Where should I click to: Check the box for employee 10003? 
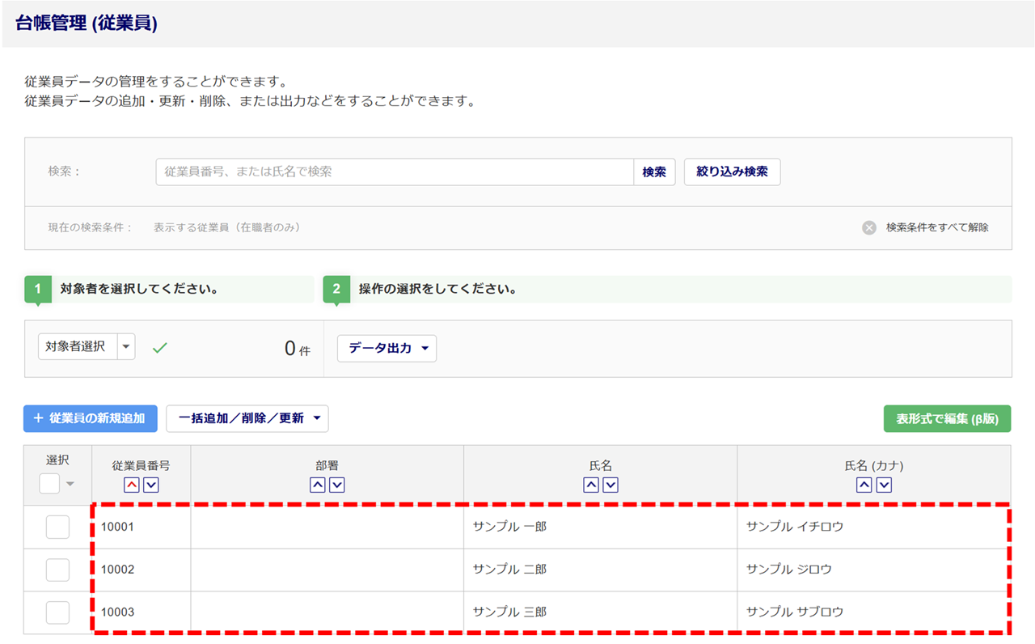coord(57,612)
